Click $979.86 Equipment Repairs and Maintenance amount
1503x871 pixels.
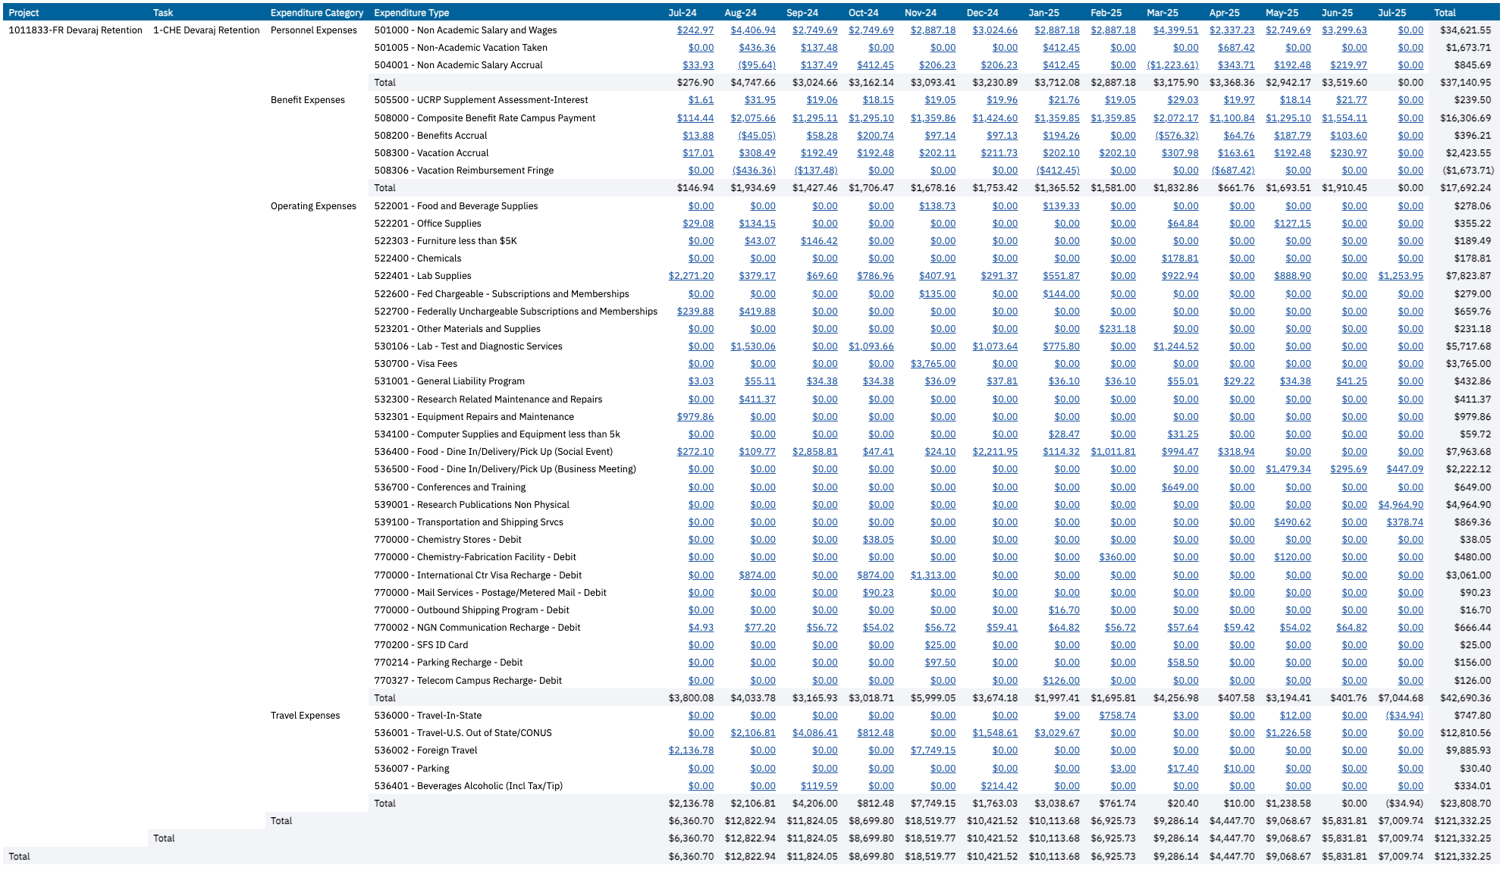(x=695, y=417)
